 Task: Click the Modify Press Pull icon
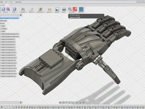(x=15, y=9)
